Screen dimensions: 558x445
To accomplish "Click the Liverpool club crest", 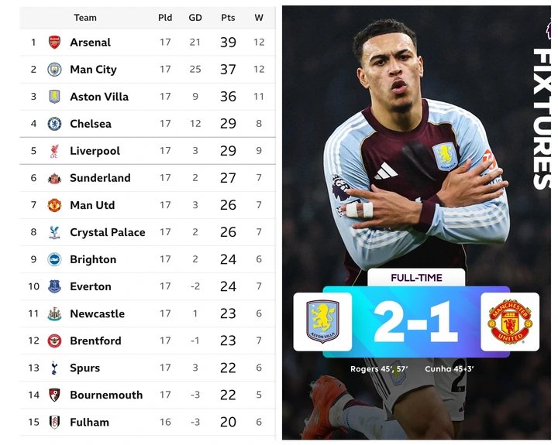I will [x=54, y=151].
